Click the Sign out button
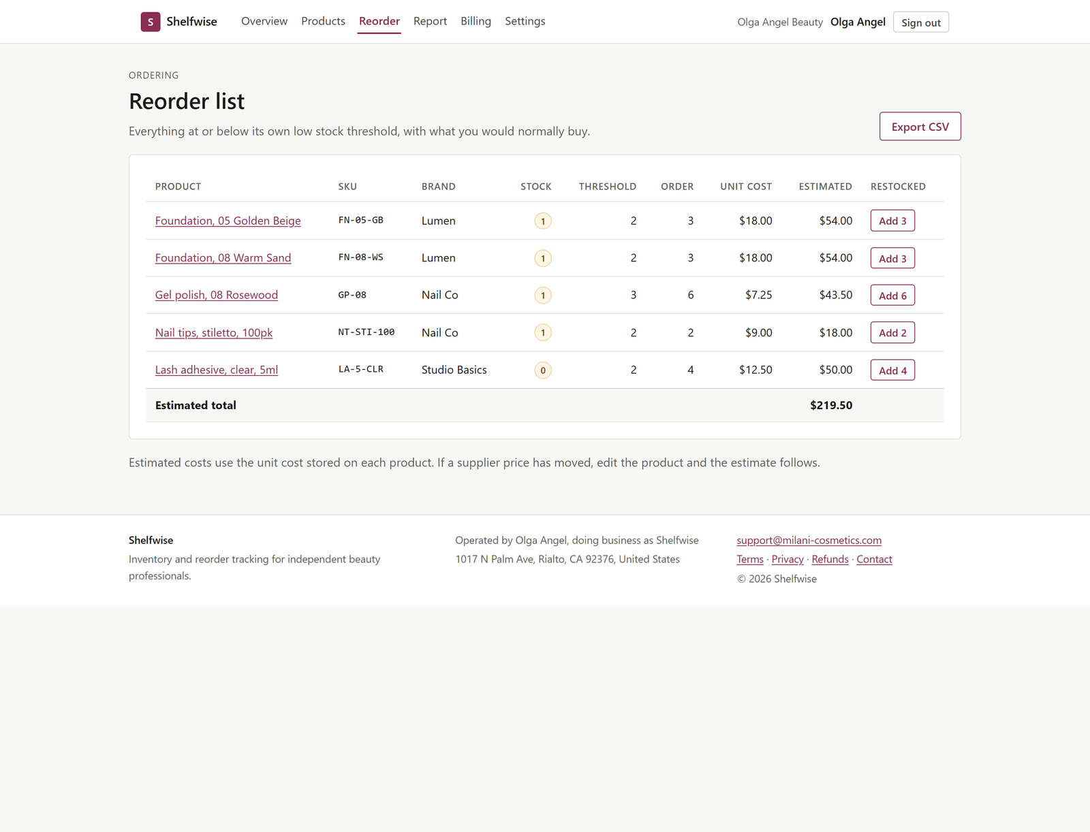Image resolution: width=1090 pixels, height=832 pixels. point(921,22)
